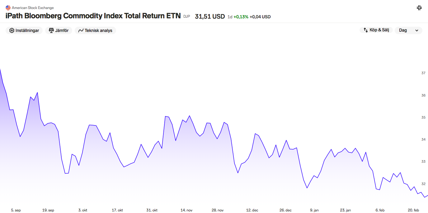The height and width of the screenshot is (213, 428).
Task: Choose the 9. jan date label
Action: [x=314, y=210]
